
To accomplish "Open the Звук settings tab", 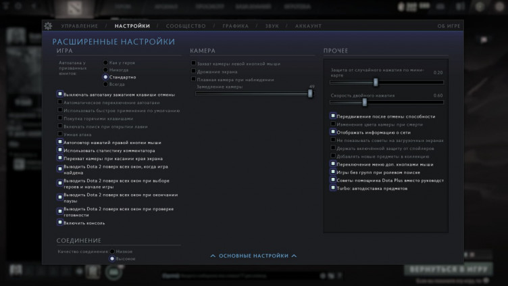I will 272,26.
